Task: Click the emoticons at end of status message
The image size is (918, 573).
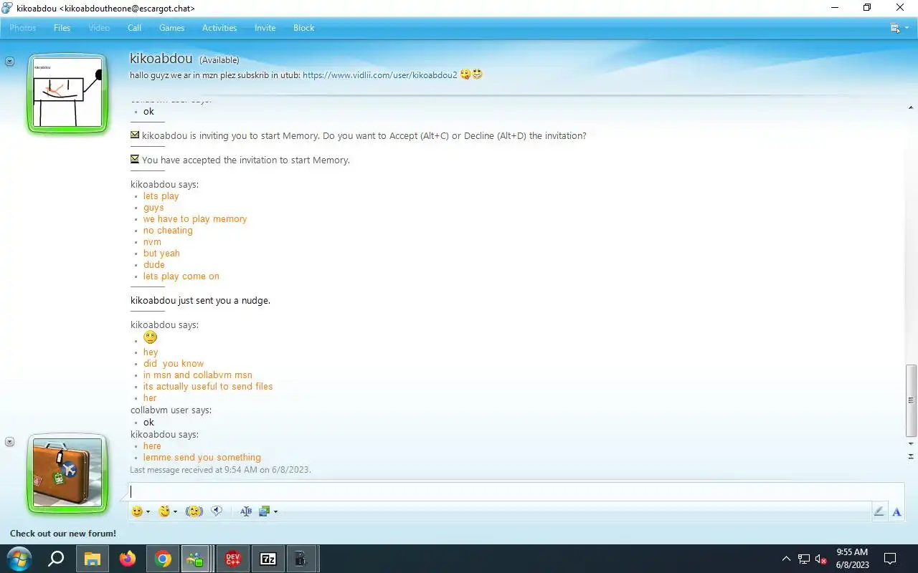Action: (x=471, y=74)
